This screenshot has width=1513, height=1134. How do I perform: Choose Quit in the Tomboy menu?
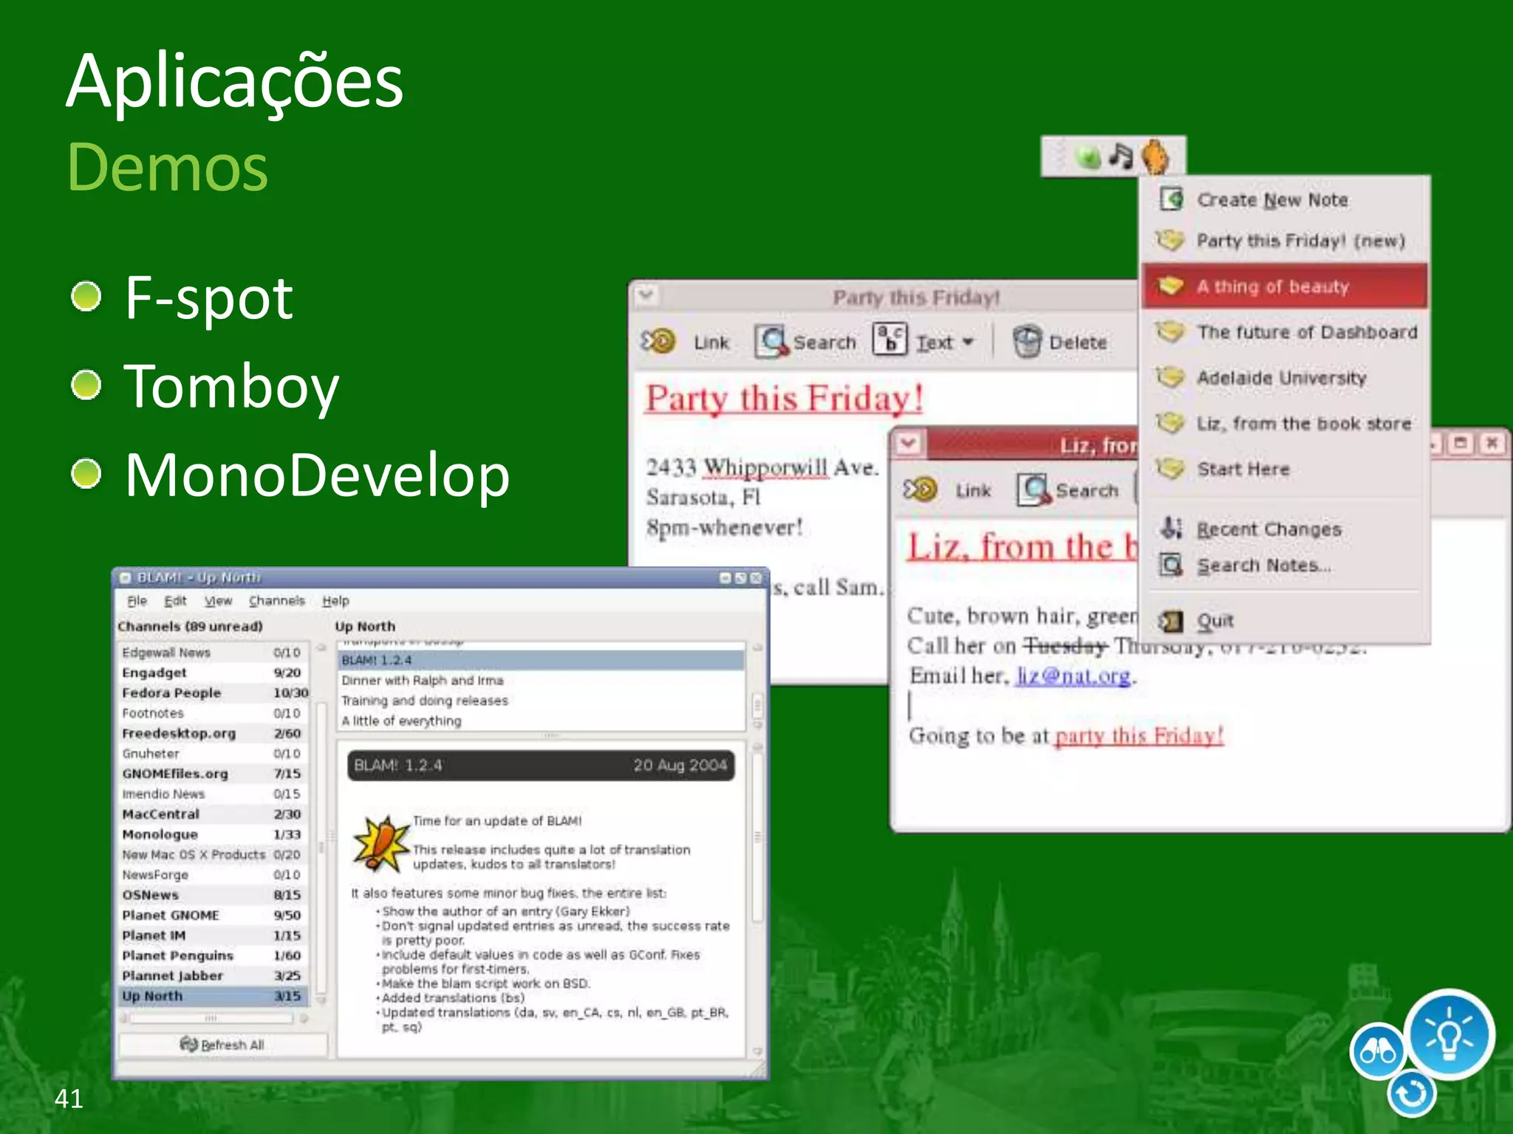click(1284, 621)
